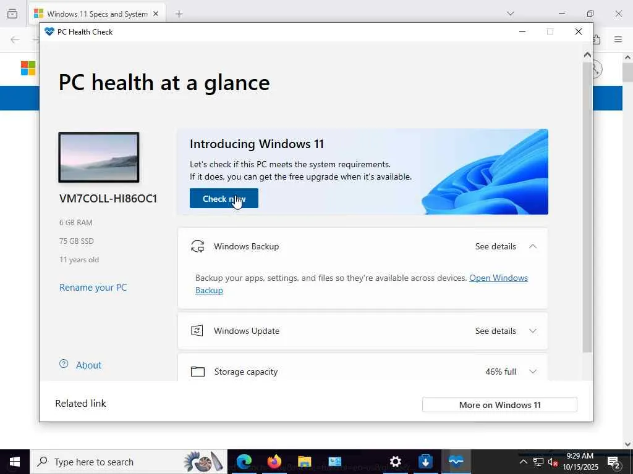
Task: Open the notification center icon
Action: click(614, 462)
